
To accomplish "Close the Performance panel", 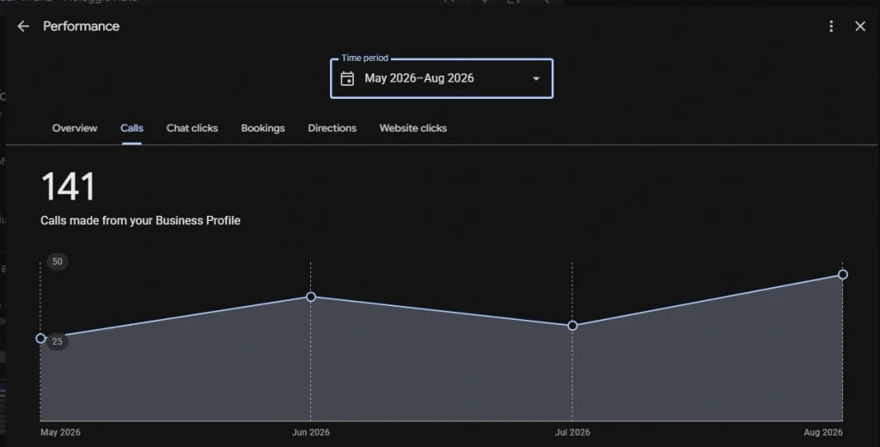I will [x=860, y=27].
